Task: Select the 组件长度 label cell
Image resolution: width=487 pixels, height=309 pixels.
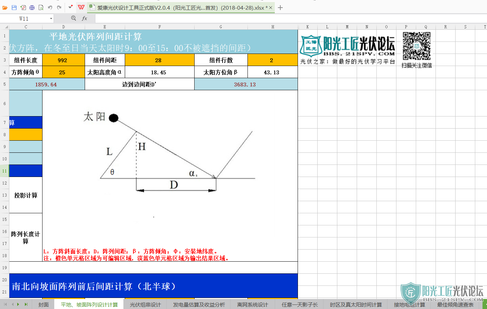Action: (x=26, y=60)
